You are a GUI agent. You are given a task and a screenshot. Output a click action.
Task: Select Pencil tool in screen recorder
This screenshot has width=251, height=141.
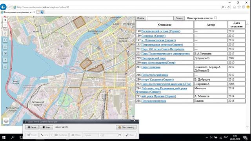[x=32, y=135]
